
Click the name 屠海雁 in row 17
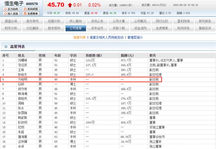pos(23,137)
